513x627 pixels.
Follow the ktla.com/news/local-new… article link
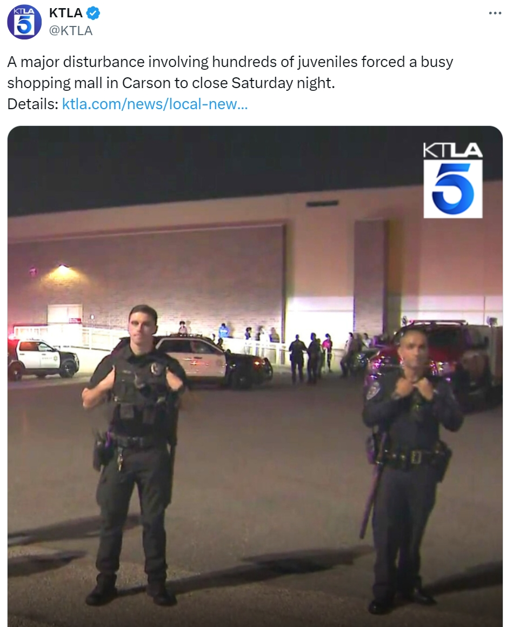155,104
